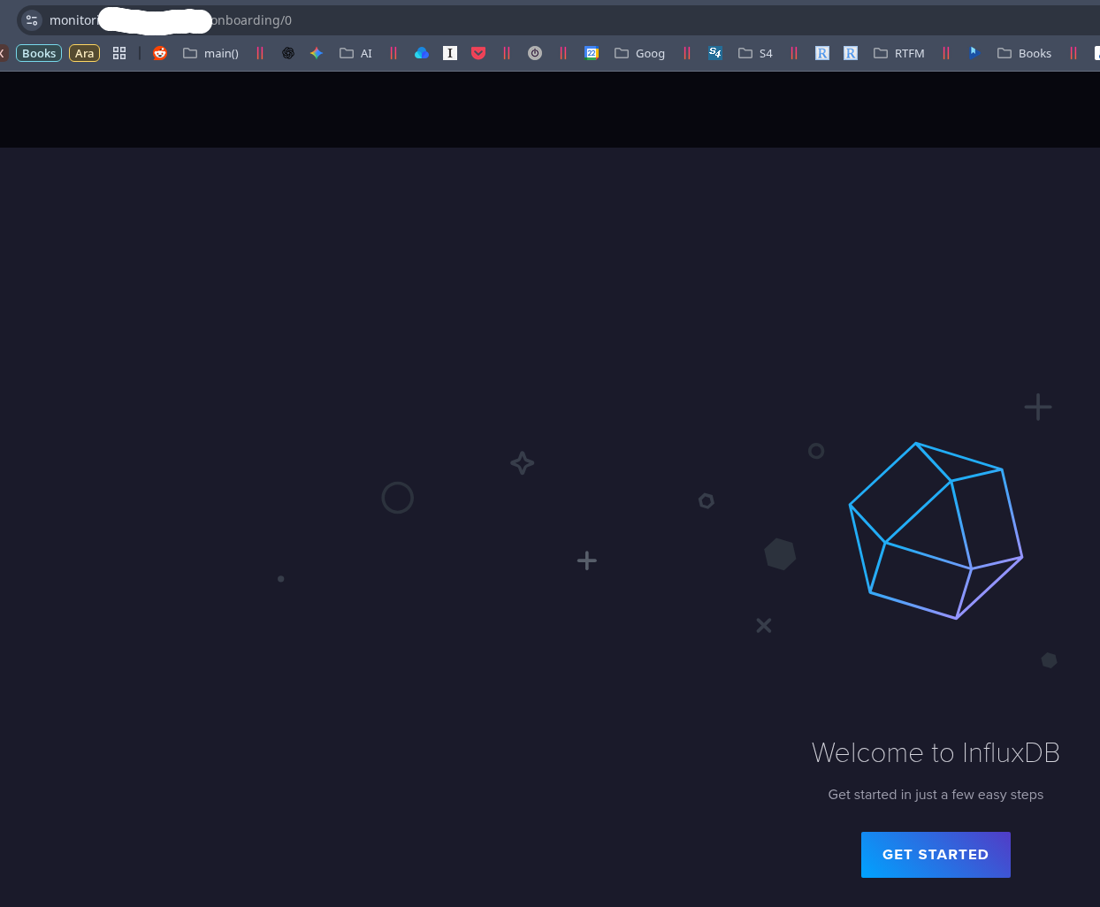
Task: Select the 'Books' tab group
Action: tap(38, 53)
